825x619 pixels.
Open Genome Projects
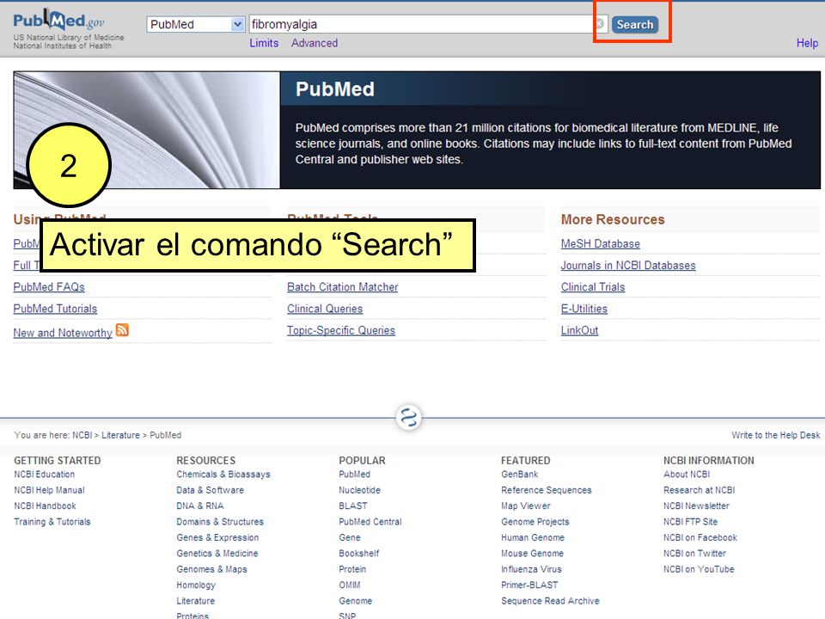coord(535,522)
